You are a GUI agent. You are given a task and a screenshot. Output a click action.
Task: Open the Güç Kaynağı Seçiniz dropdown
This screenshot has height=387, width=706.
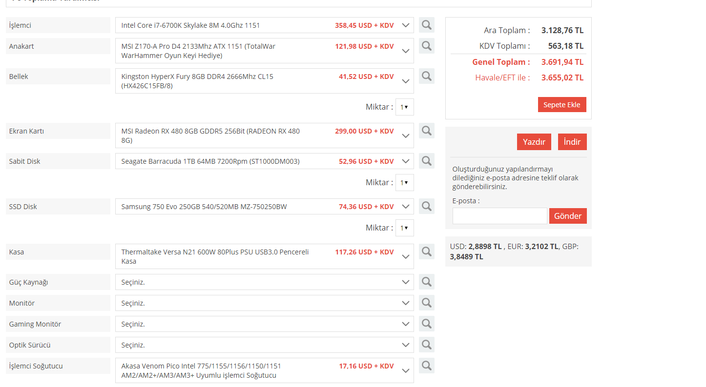click(x=265, y=282)
